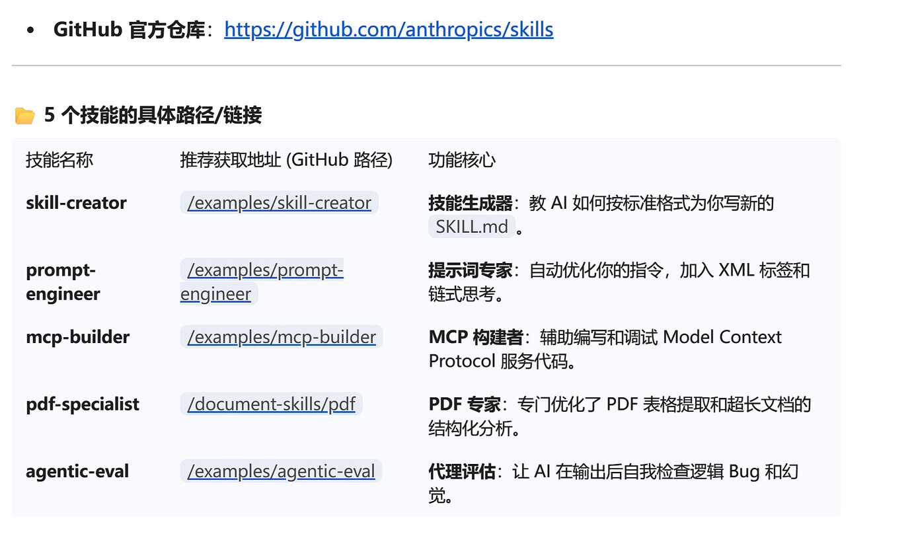The height and width of the screenshot is (538, 912).
Task: Visit the /document-skills/pdf path link
Action: pyautogui.click(x=271, y=404)
